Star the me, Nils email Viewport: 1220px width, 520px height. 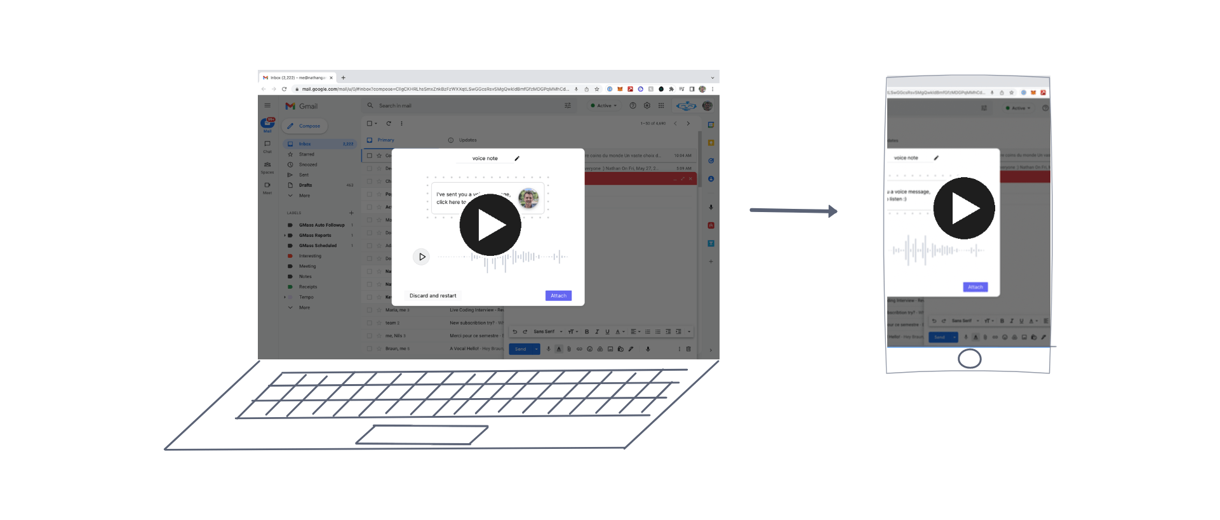coord(379,336)
